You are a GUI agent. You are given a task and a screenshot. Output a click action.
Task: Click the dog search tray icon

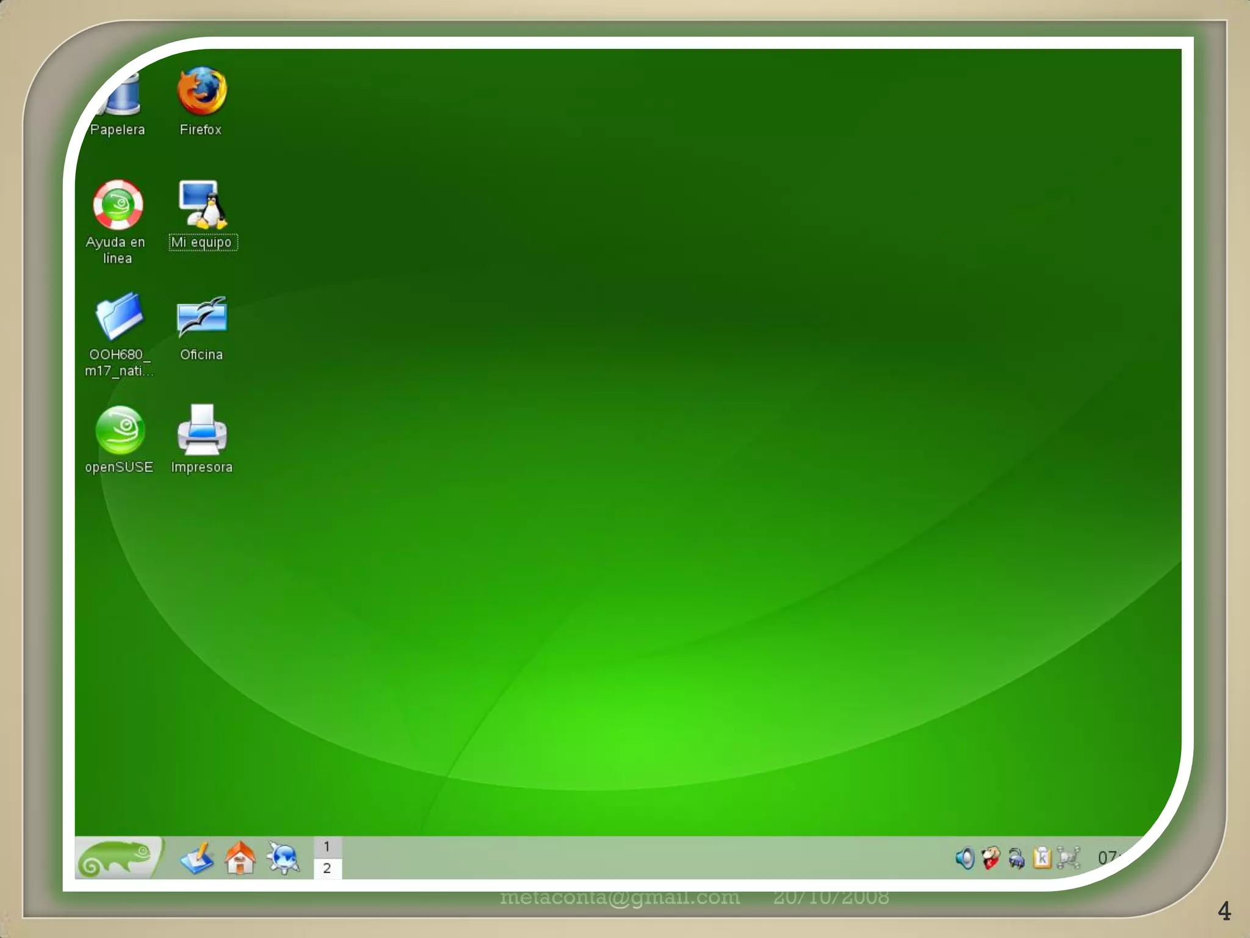coord(991,858)
